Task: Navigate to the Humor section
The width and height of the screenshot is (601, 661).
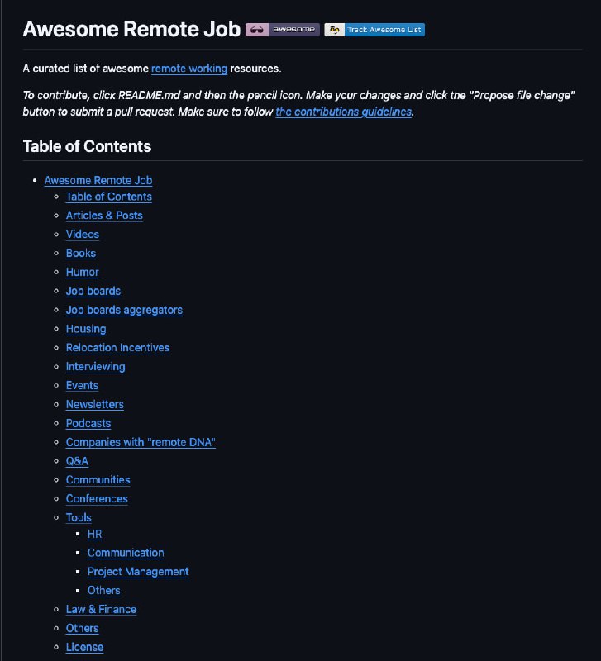Action: 83,273
